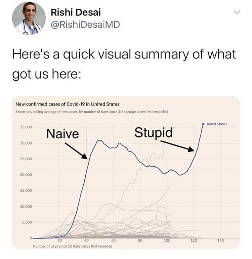252x259 pixels.
Task: Click the chart title about Covid-19 cases
Action: [x=68, y=104]
